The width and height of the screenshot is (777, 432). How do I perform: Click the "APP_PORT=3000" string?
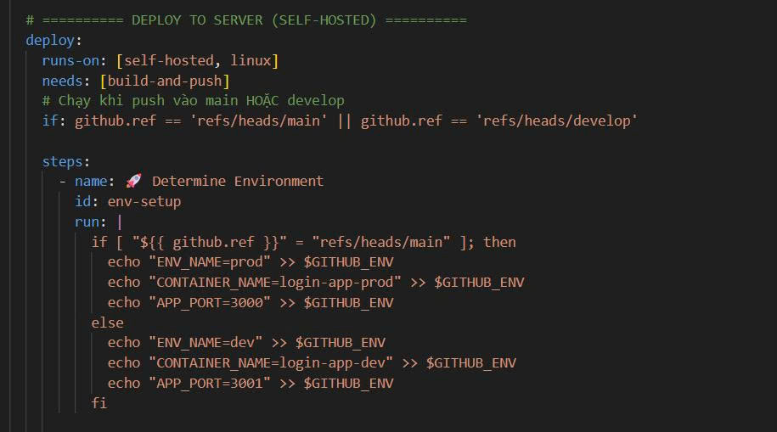click(x=209, y=302)
